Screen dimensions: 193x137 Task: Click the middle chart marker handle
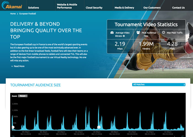coord(99,127)
